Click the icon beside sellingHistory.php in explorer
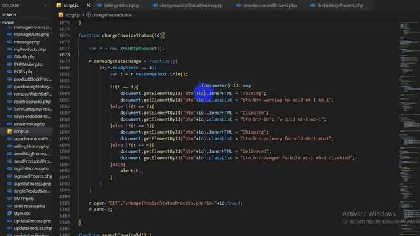Image resolution: width=420 pixels, height=236 pixels. (x=9, y=146)
